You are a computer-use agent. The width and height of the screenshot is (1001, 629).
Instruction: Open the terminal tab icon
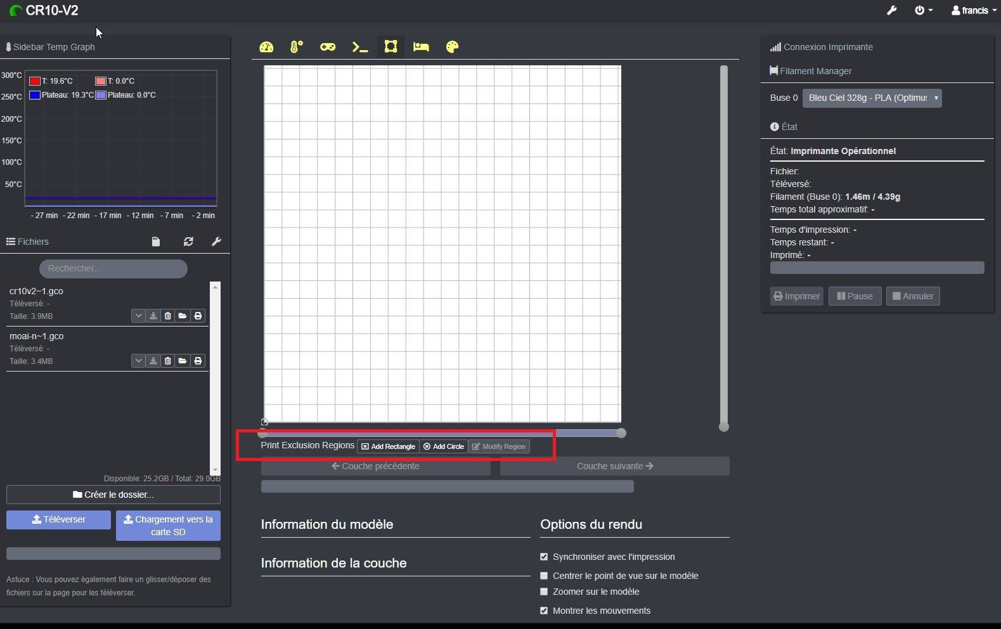[360, 47]
